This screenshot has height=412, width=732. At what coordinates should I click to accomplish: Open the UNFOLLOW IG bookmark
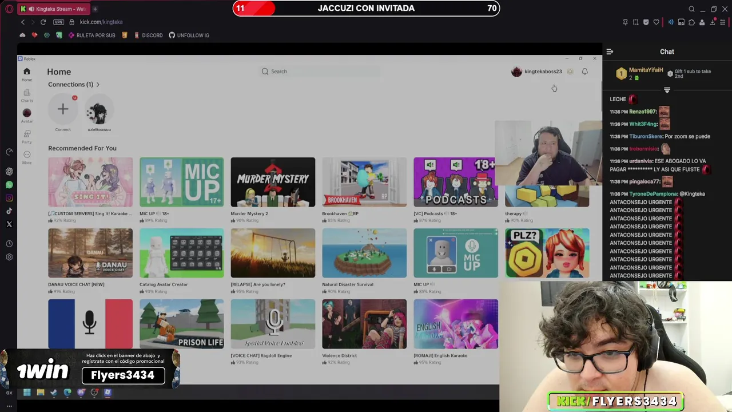click(189, 35)
